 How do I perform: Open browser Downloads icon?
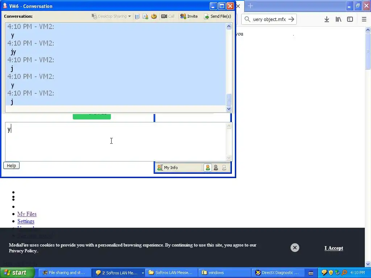(x=327, y=20)
